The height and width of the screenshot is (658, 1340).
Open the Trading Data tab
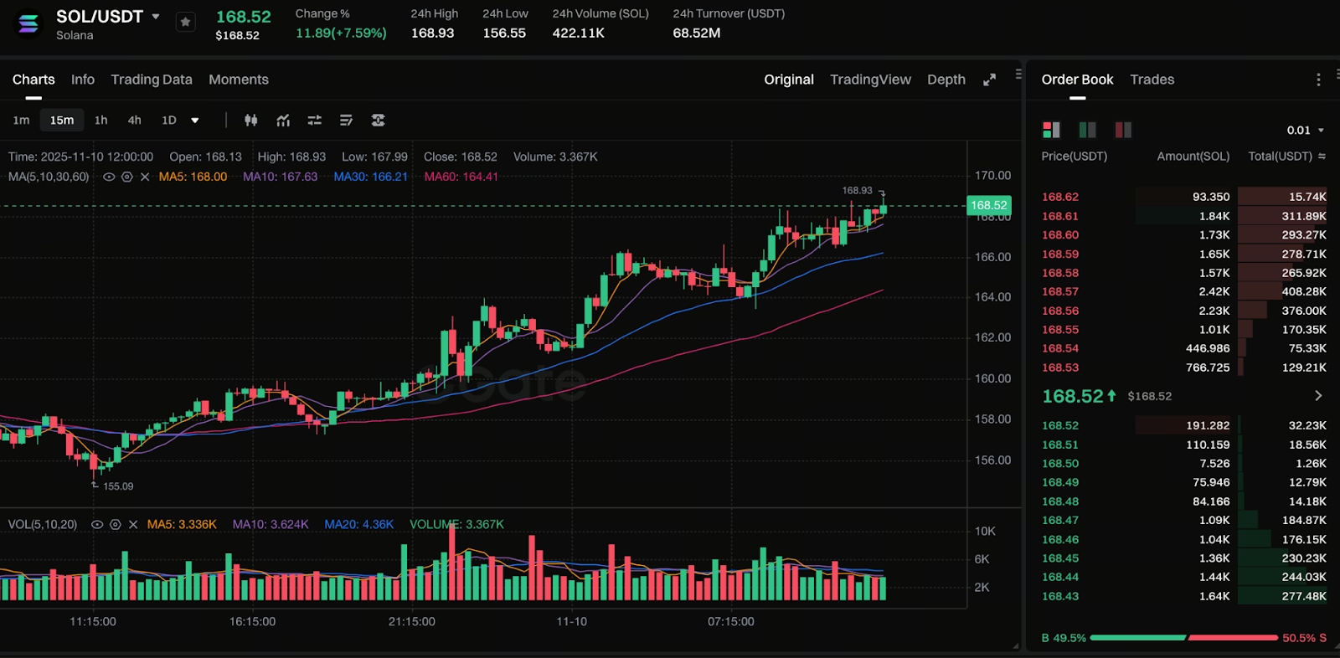click(x=152, y=80)
